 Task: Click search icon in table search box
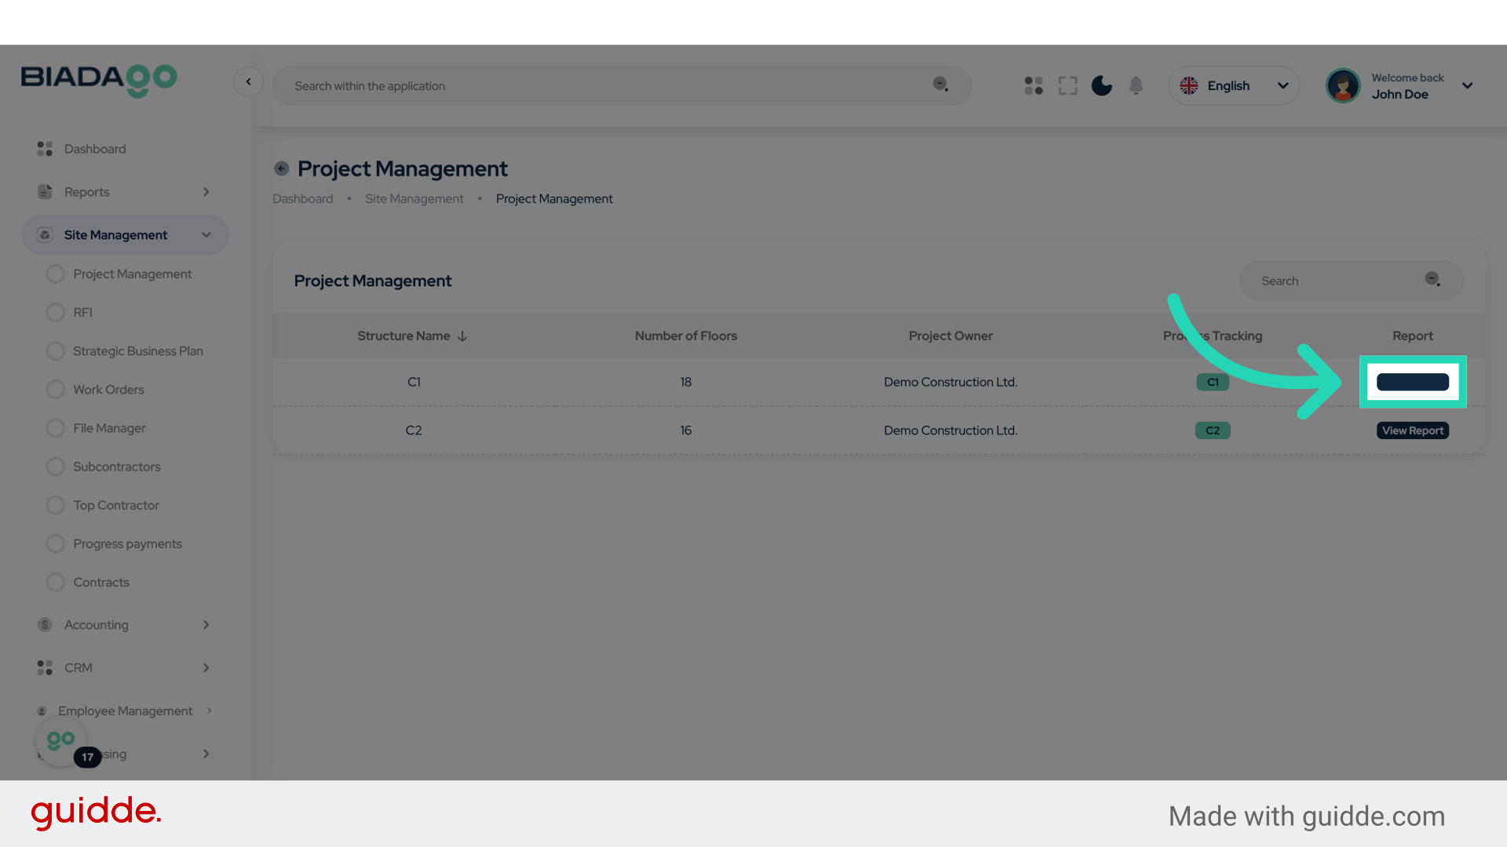1432,280
